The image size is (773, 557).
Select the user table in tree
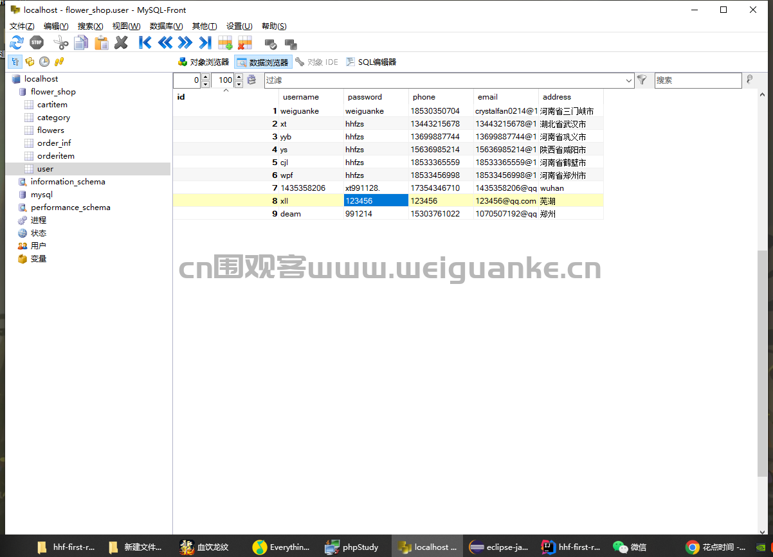(45, 168)
